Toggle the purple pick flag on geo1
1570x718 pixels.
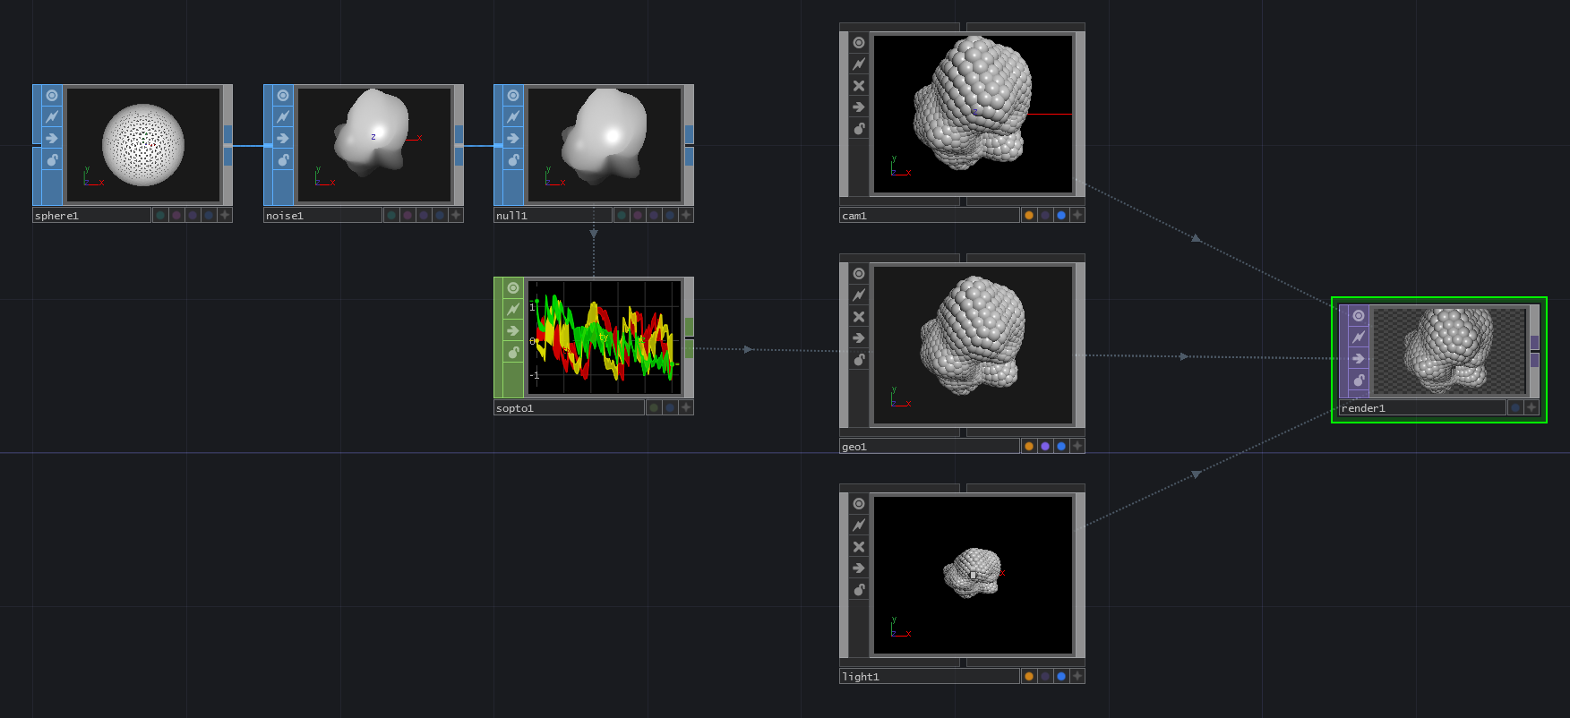(x=1045, y=446)
